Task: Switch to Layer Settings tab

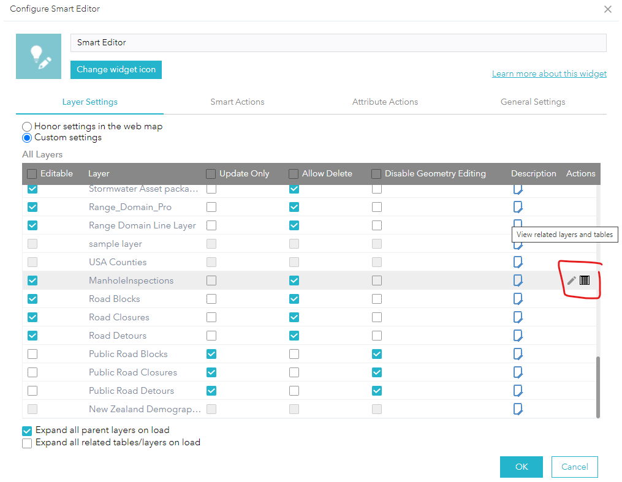Action: tap(89, 102)
